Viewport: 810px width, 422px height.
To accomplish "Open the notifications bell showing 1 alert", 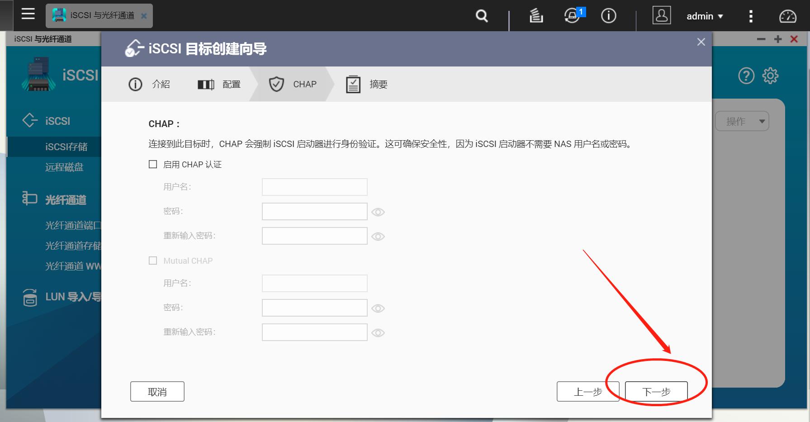I will coord(572,16).
